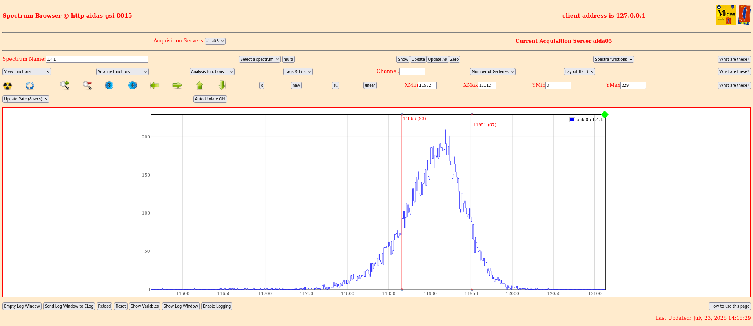Click the green down arrow icon
The image size is (753, 326).
point(222,85)
